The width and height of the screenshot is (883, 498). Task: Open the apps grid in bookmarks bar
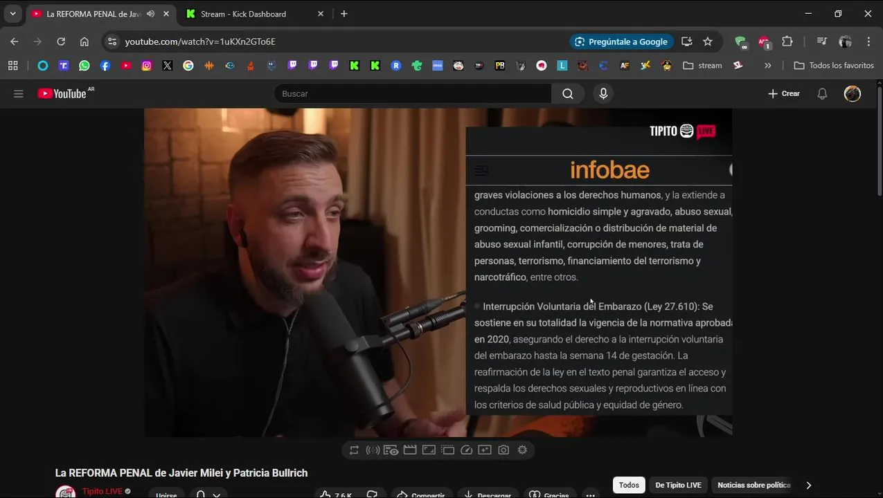12,66
